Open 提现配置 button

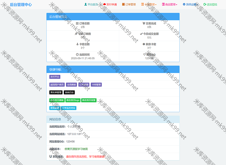click(x=55, y=108)
